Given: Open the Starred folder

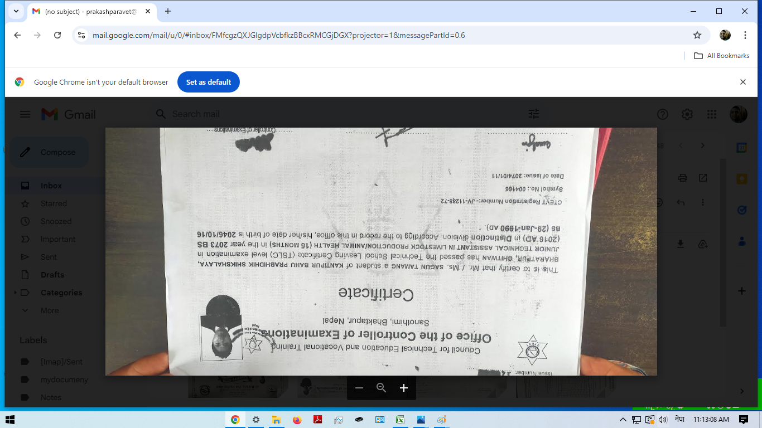Looking at the screenshot, I should click(55, 203).
